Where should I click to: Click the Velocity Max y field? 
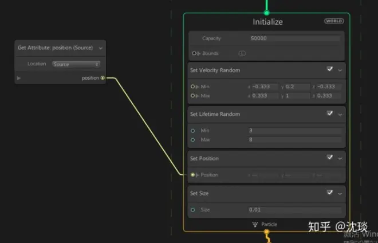(x=297, y=96)
